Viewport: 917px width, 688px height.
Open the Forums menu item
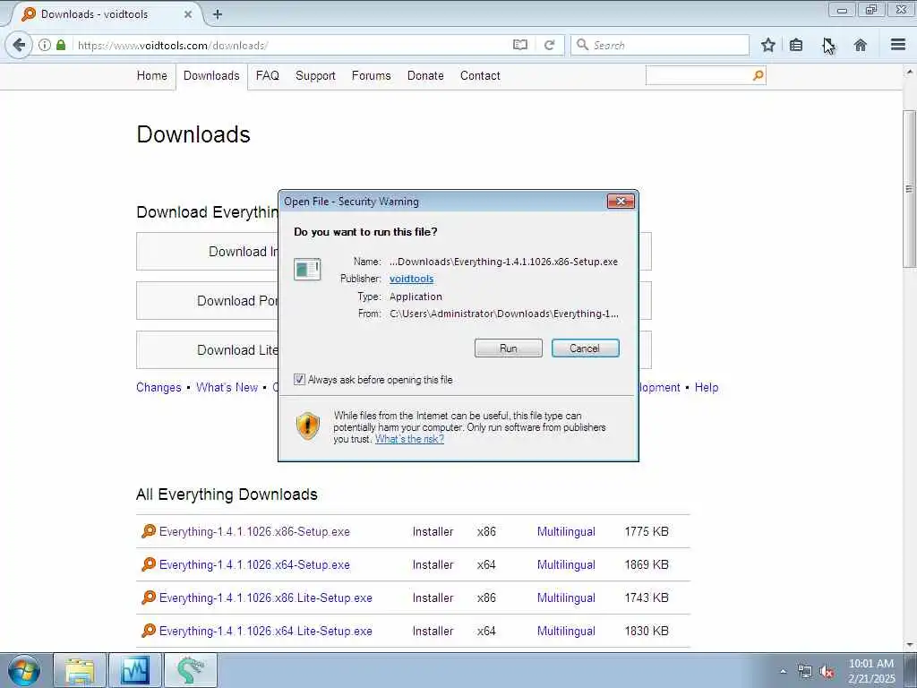(371, 75)
